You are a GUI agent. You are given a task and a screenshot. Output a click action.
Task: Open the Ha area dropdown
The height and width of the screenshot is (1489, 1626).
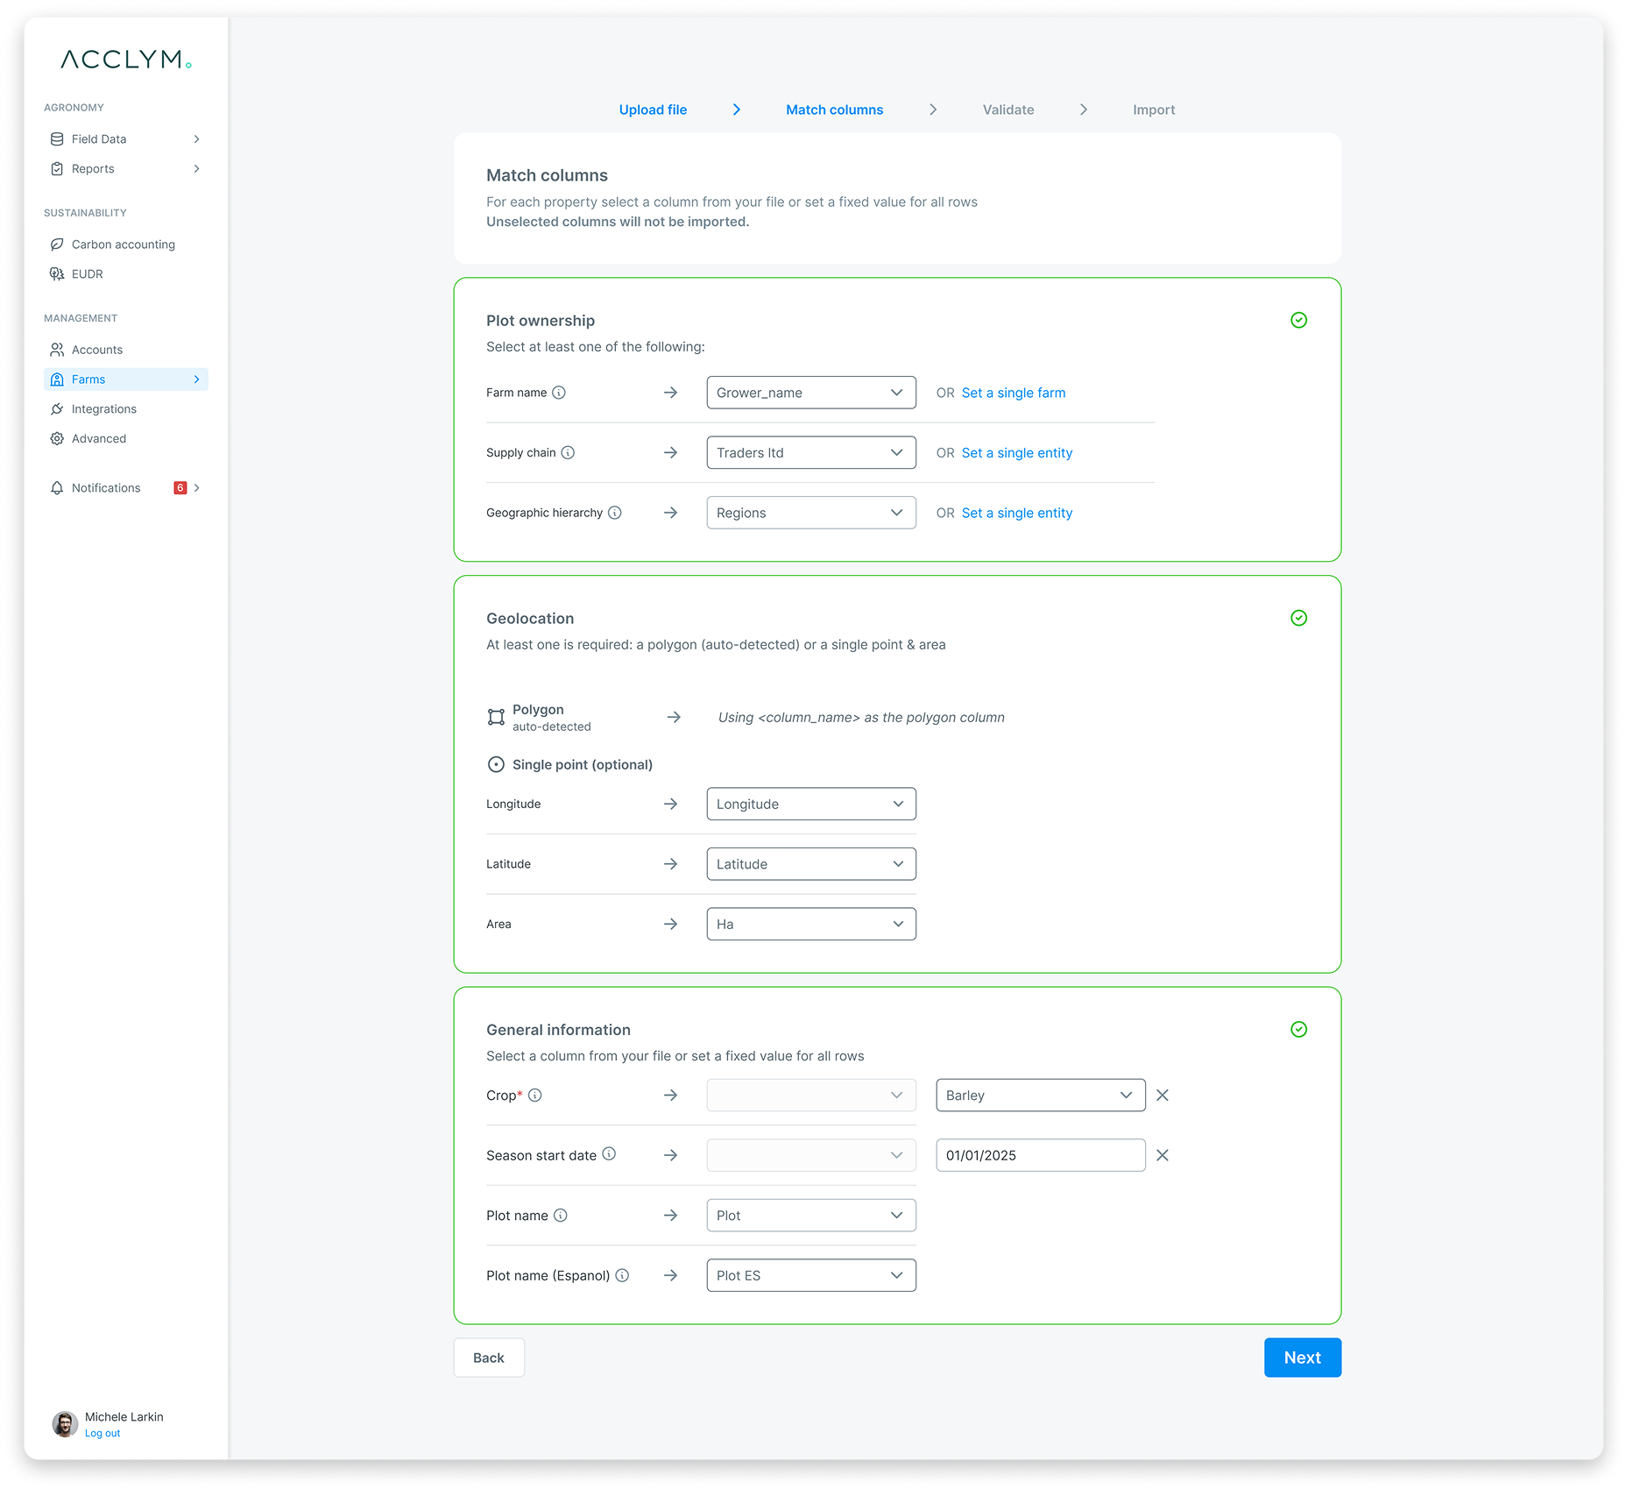click(811, 925)
